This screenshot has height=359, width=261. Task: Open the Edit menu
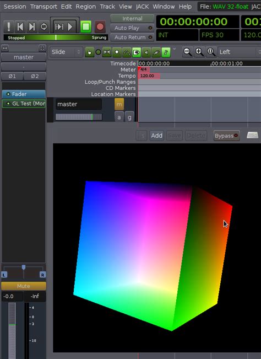[66, 7]
